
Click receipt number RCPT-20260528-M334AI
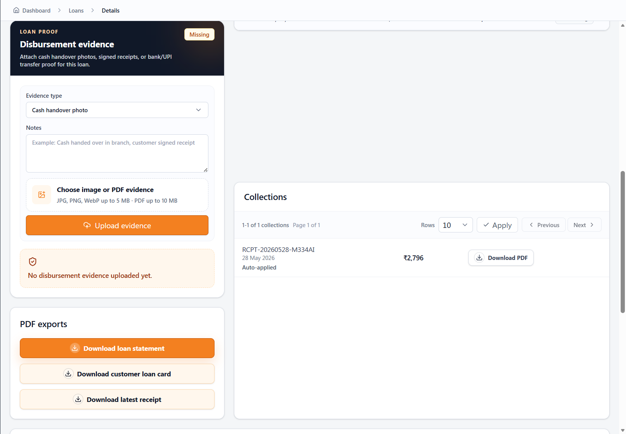[278, 249]
